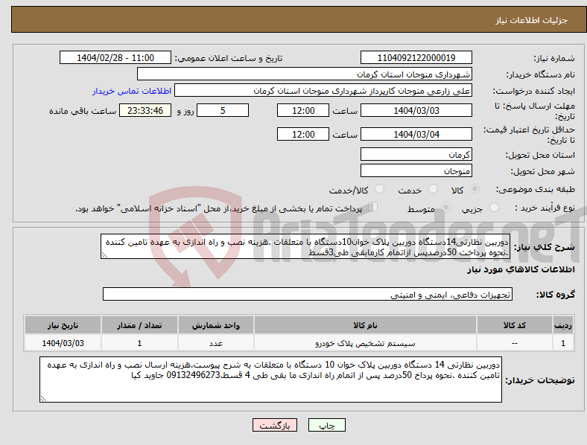
Task: Select the کالا radio button
Action: click(475, 189)
